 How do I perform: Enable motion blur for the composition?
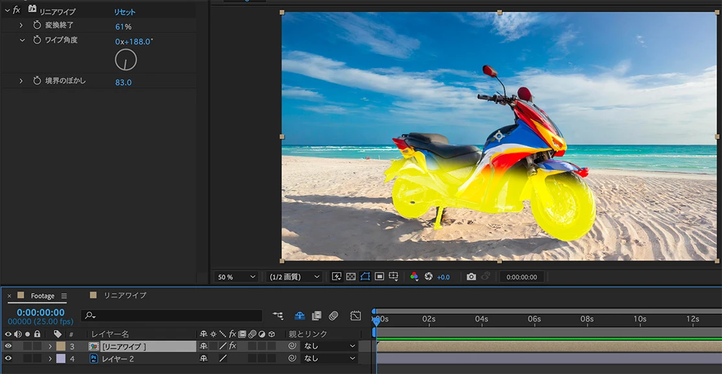click(333, 316)
